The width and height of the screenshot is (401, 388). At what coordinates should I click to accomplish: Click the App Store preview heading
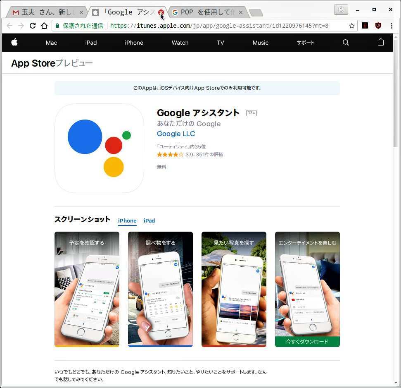tap(52, 63)
